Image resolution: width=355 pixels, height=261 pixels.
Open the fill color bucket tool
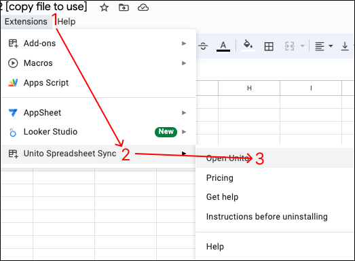[248, 46]
